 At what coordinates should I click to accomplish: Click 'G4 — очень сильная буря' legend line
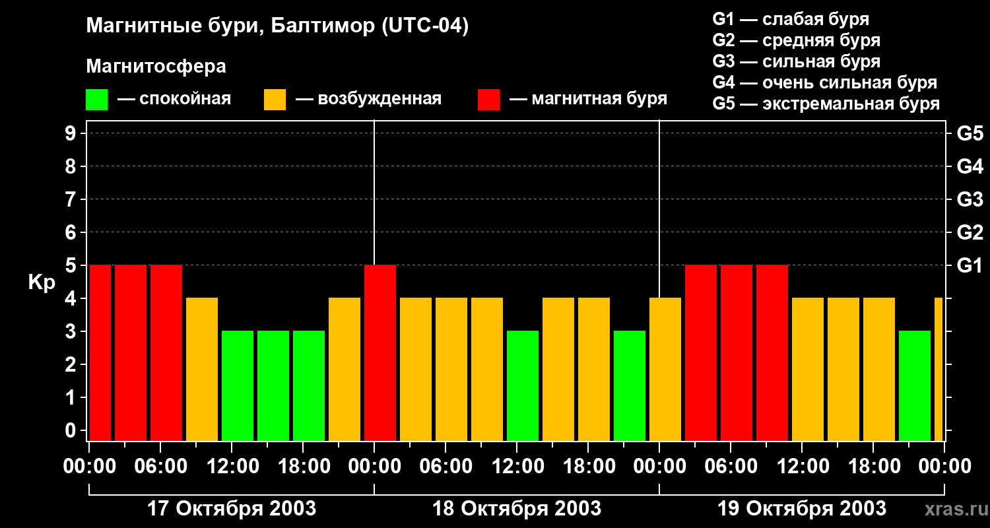coord(825,82)
